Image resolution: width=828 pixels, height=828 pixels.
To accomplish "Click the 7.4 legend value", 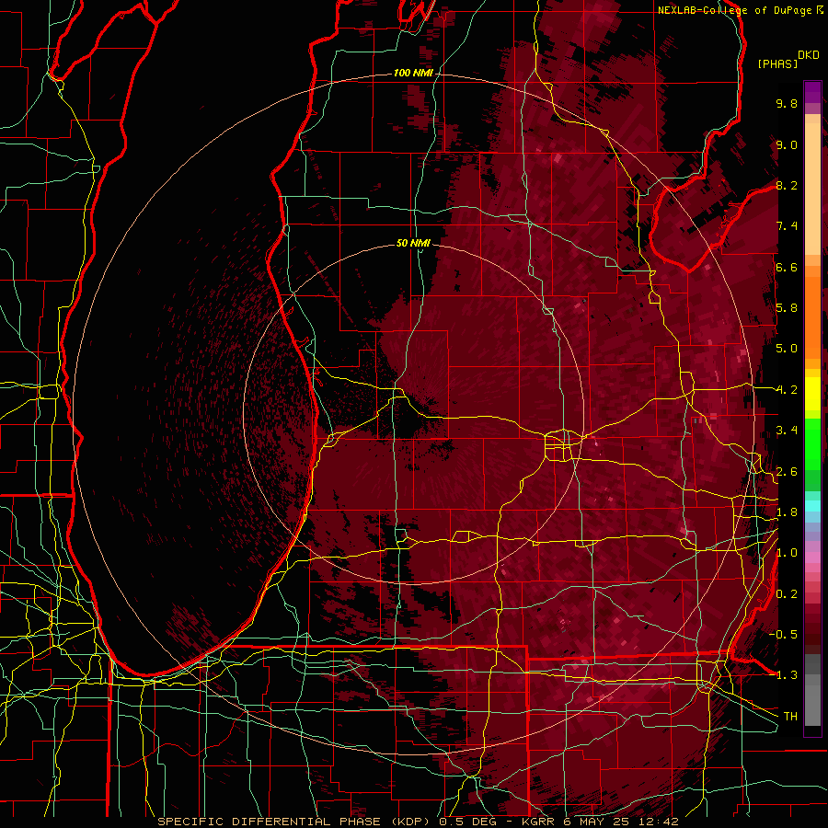I will (787, 226).
